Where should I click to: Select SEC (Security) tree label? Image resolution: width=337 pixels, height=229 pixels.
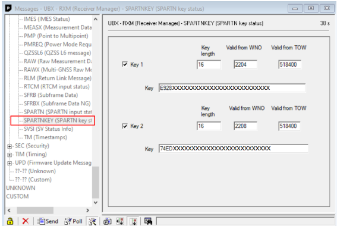pos(32,146)
